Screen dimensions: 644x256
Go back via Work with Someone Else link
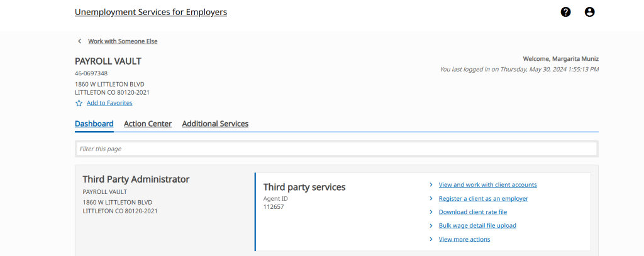(123, 41)
